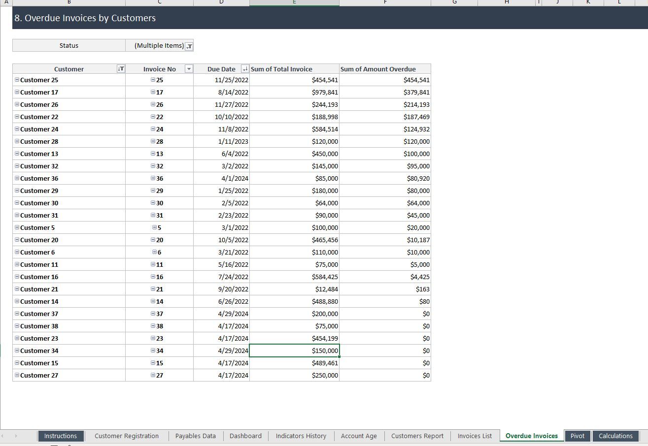Collapse the Customer 14 group

(17, 301)
